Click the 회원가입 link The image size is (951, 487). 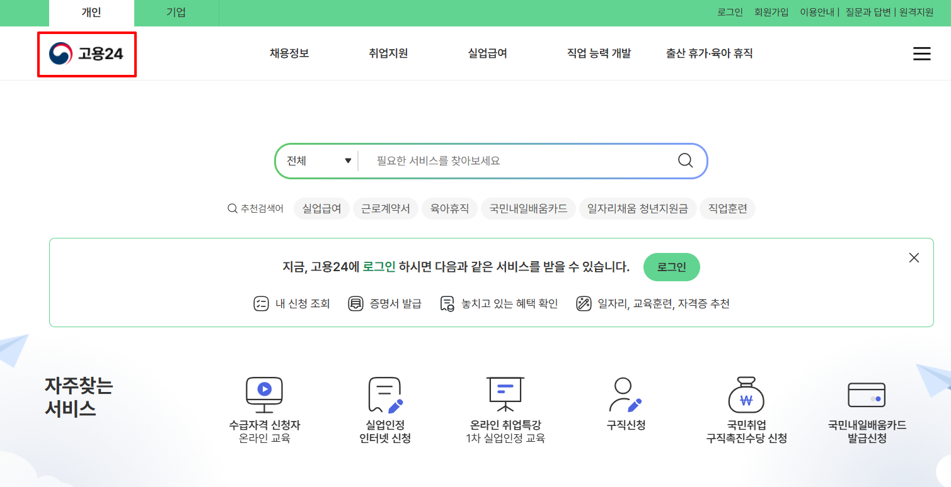[771, 12]
